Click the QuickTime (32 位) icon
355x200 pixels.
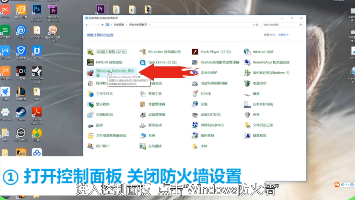coord(143,62)
